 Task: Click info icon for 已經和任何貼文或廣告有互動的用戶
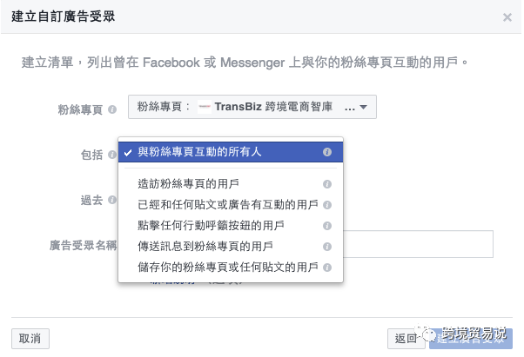[327, 205]
